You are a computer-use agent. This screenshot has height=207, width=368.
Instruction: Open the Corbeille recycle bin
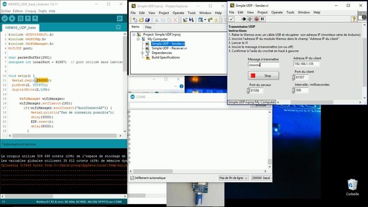tap(352, 187)
